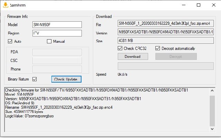Disable the Decrypt automatically checkbox
221x138 pixels.
[157, 48]
